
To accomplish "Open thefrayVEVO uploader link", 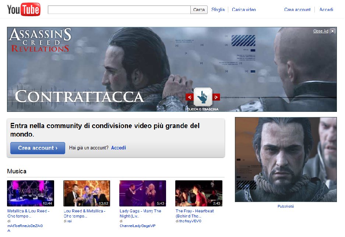I will [190, 221].
